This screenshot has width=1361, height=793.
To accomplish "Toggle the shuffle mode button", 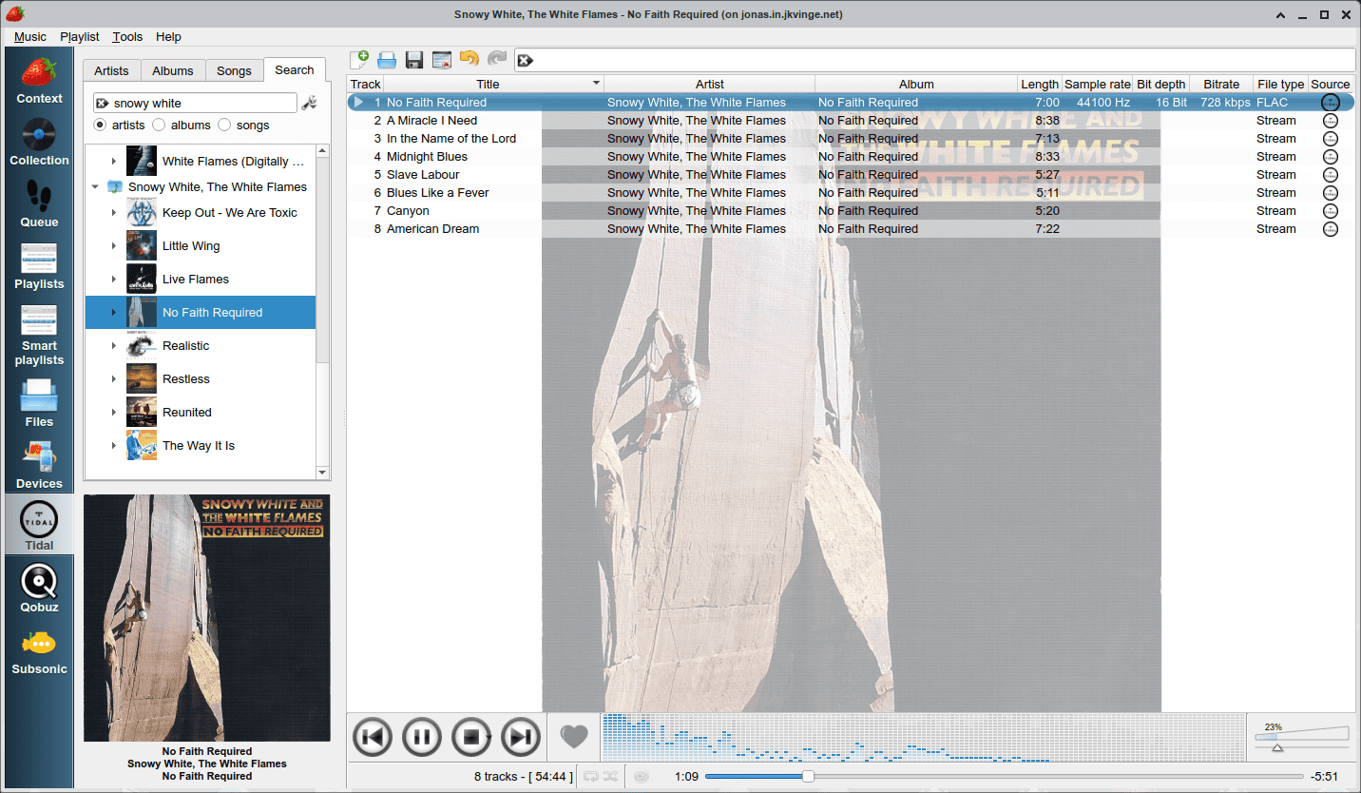I will (x=610, y=777).
